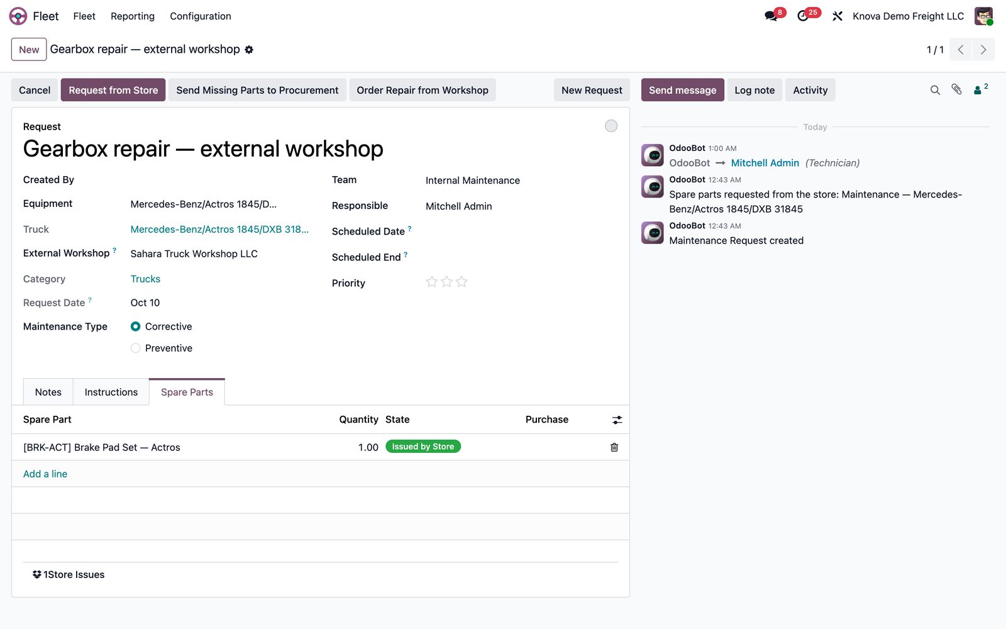Viewport: 1006px width, 629px height.
Task: Go to next record arrow
Action: coord(983,50)
